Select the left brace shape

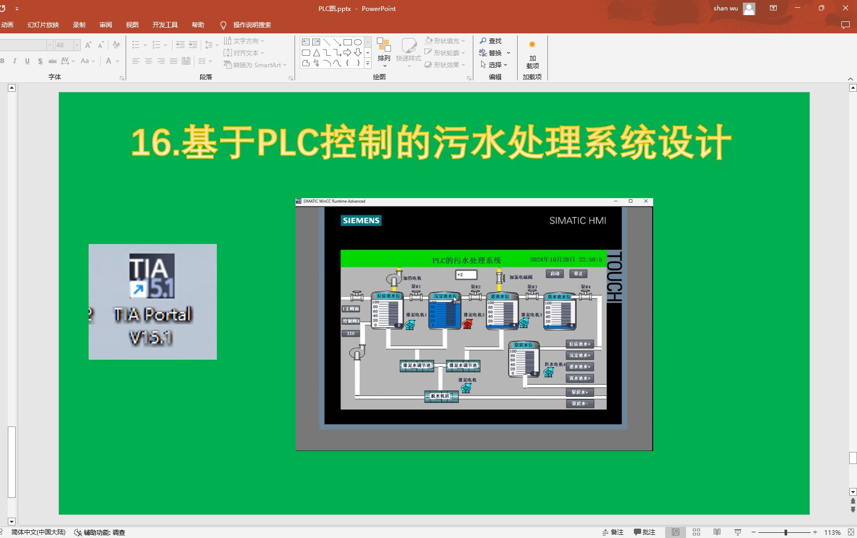tap(347, 63)
